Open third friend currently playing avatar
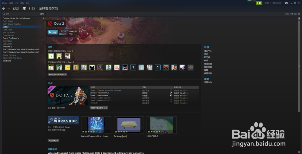This screenshot has height=154, width=302. click(67, 56)
